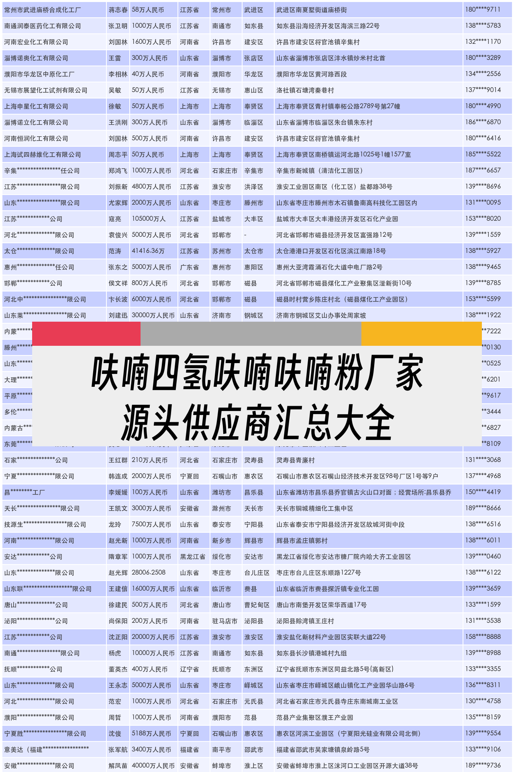Click phone 130****4758

pos(483,701)
